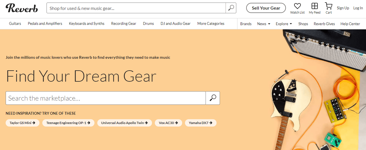This screenshot has height=150, width=366.
Task: Click the guitar and amp hero image
Action: click(x=318, y=90)
